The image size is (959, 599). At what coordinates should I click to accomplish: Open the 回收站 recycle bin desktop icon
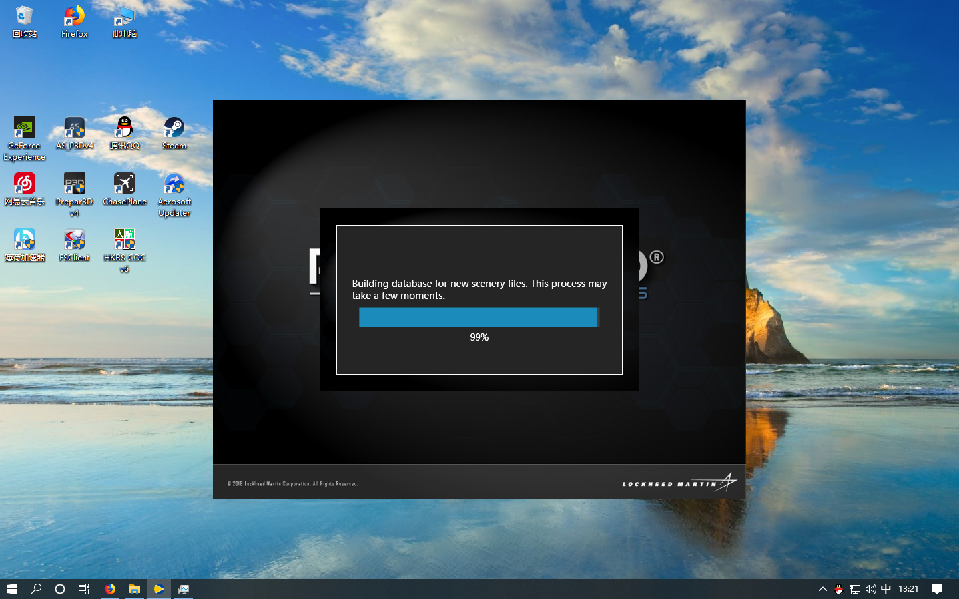pos(25,22)
